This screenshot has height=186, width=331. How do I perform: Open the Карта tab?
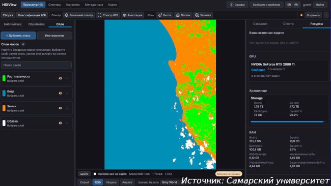point(113,5)
